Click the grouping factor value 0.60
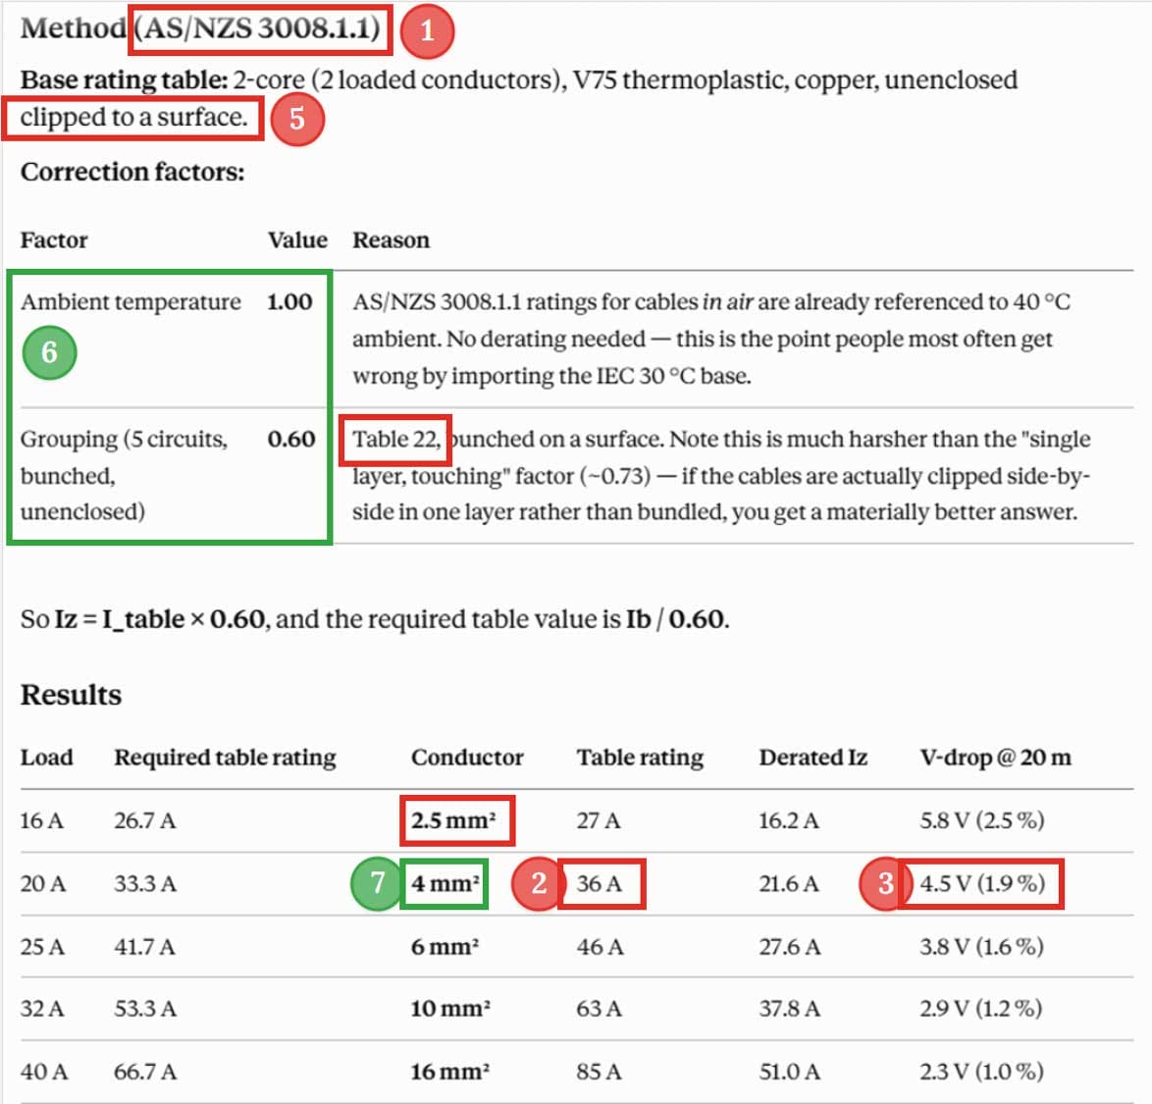This screenshot has width=1152, height=1104. [x=290, y=440]
